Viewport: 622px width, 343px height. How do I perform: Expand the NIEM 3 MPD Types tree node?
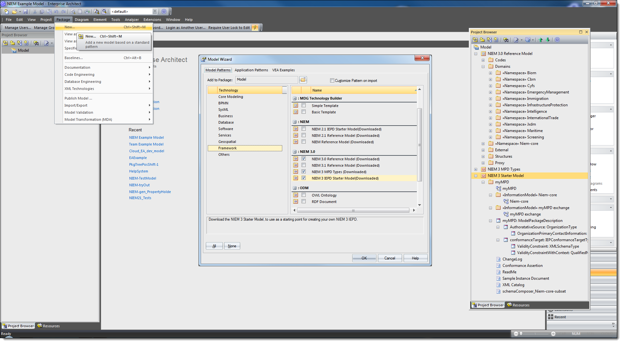(x=476, y=169)
